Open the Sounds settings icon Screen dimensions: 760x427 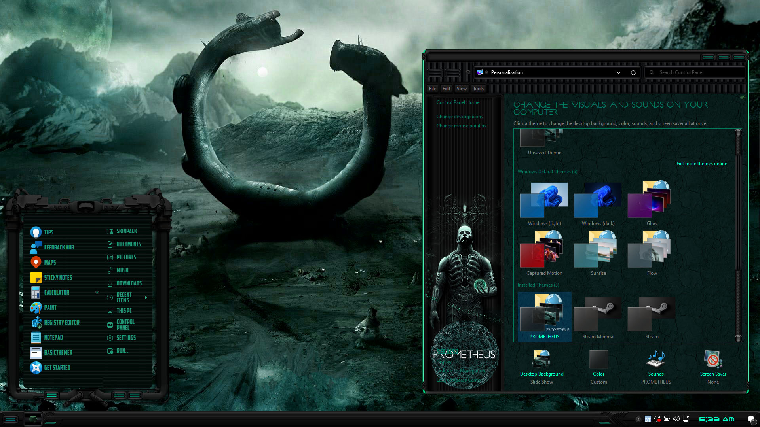[x=655, y=360]
